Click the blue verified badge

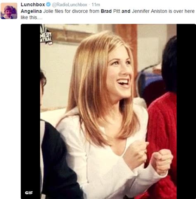pos(48,5)
